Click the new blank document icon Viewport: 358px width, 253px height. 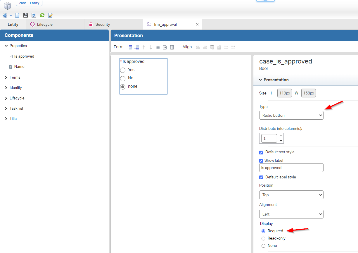tap(18, 16)
